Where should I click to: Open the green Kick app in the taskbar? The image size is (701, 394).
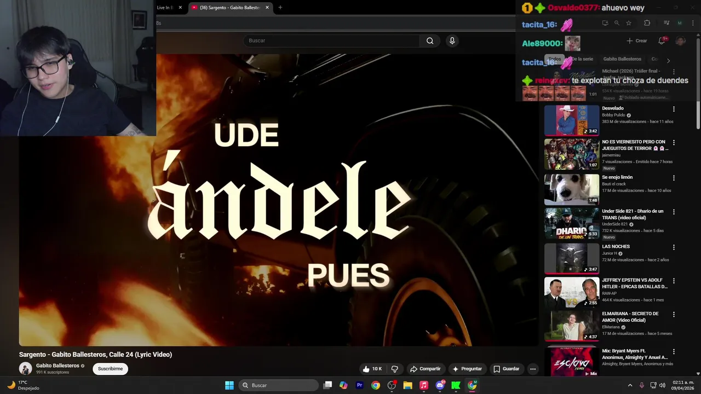pyautogui.click(x=456, y=385)
